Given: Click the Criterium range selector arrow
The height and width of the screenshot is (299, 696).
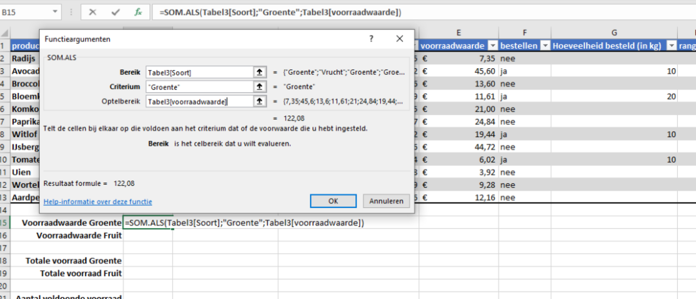Looking at the screenshot, I should (259, 87).
